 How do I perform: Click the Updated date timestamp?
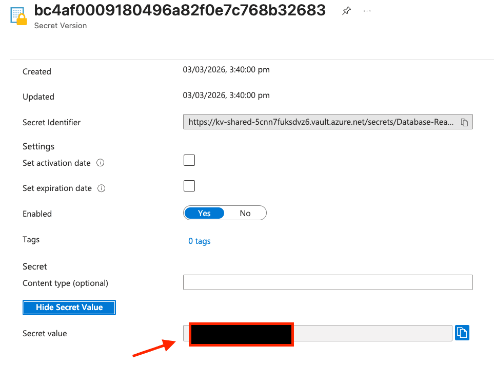(226, 95)
